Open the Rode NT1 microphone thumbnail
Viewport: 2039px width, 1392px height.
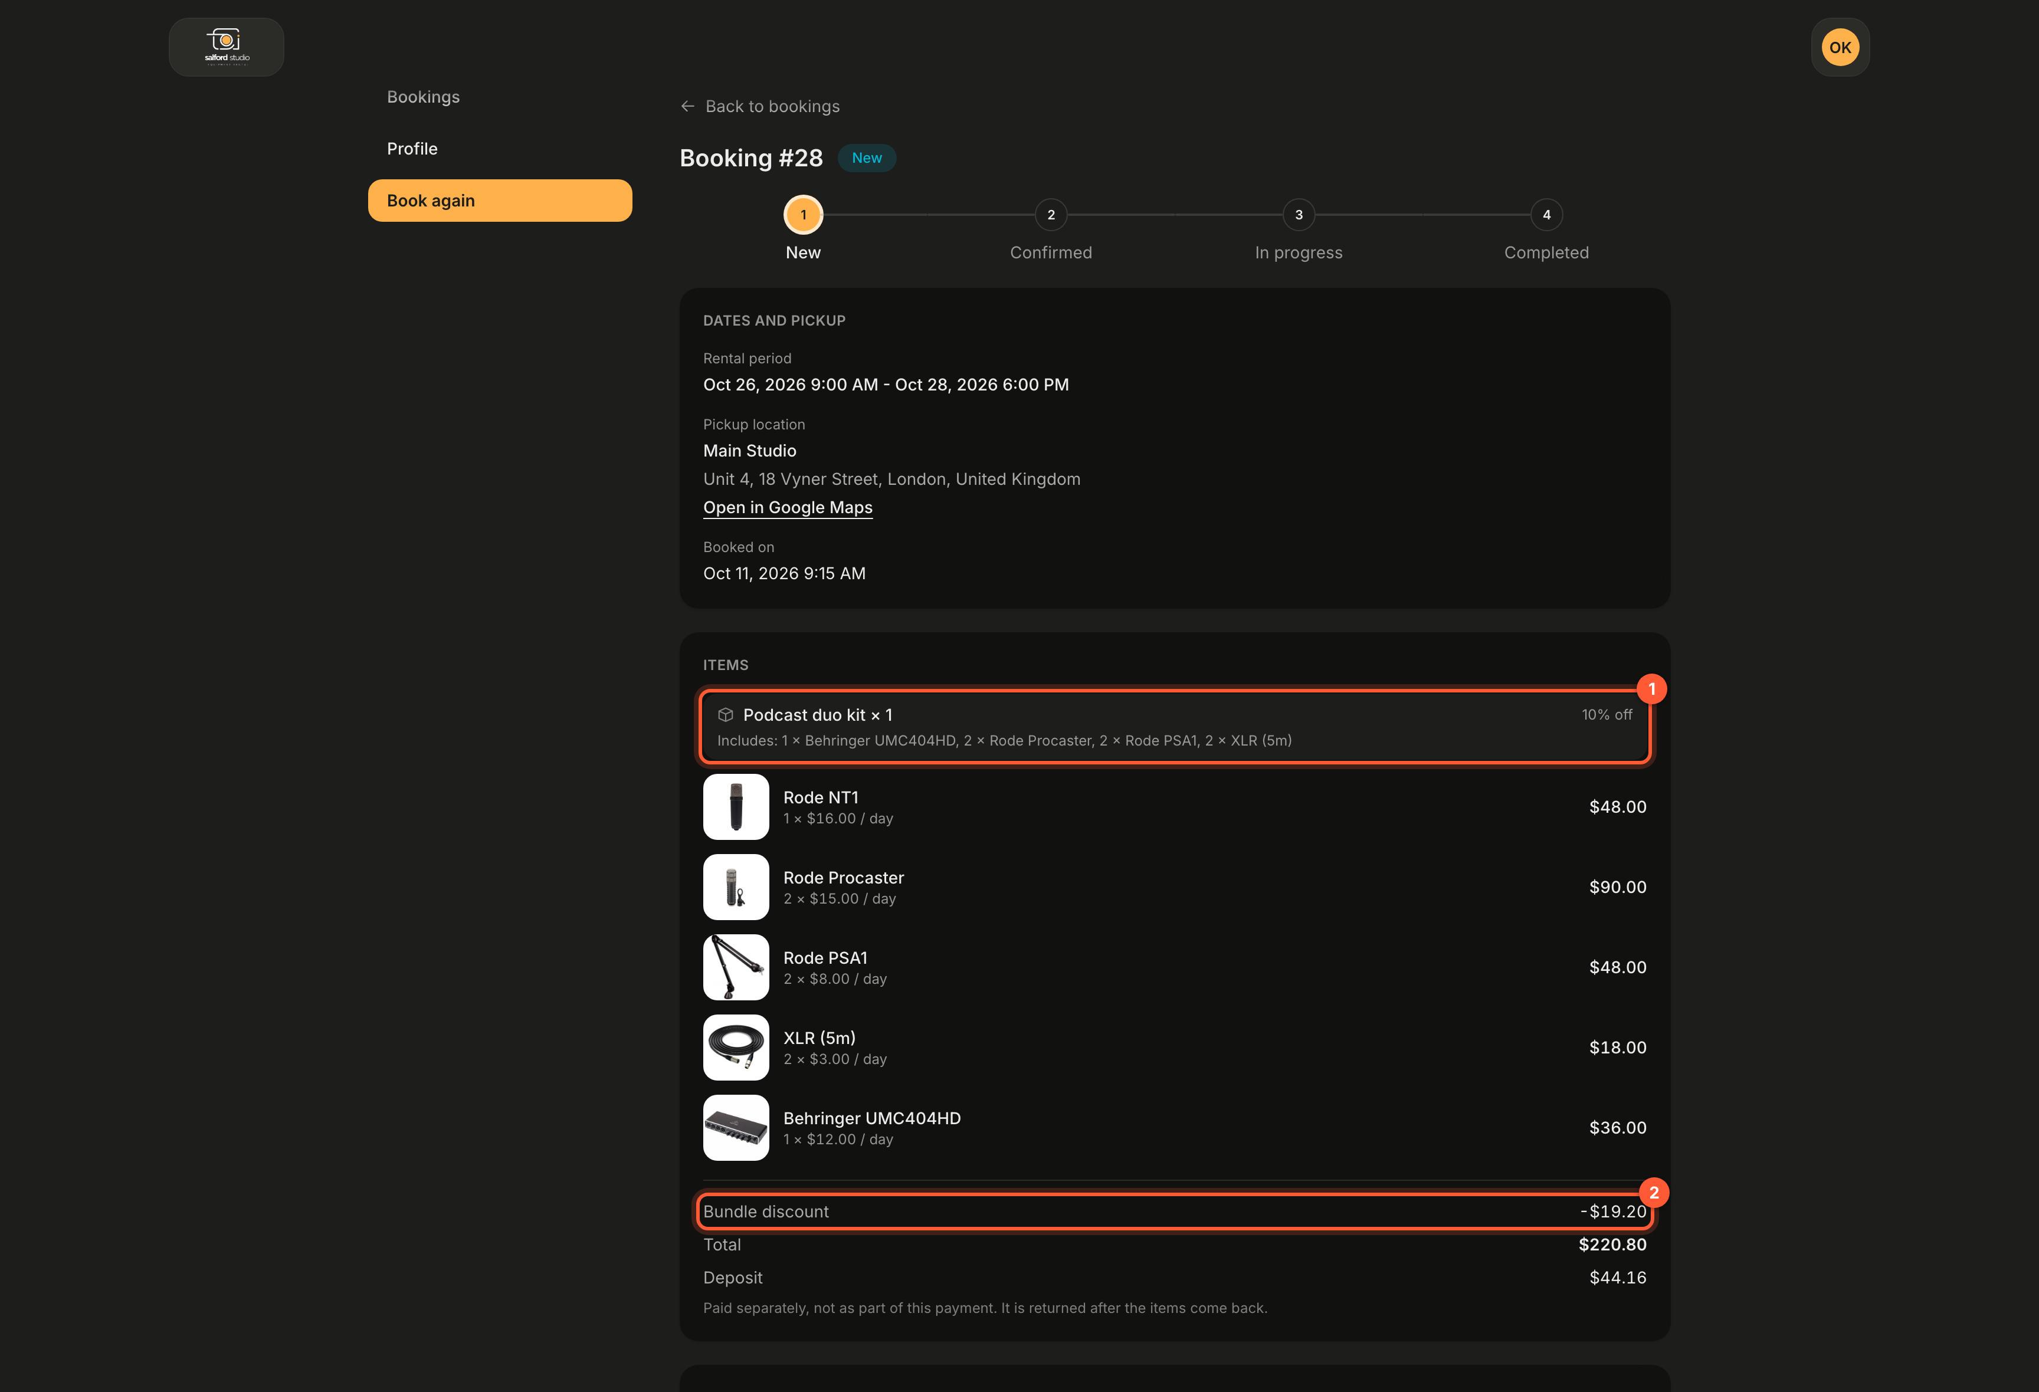736,807
